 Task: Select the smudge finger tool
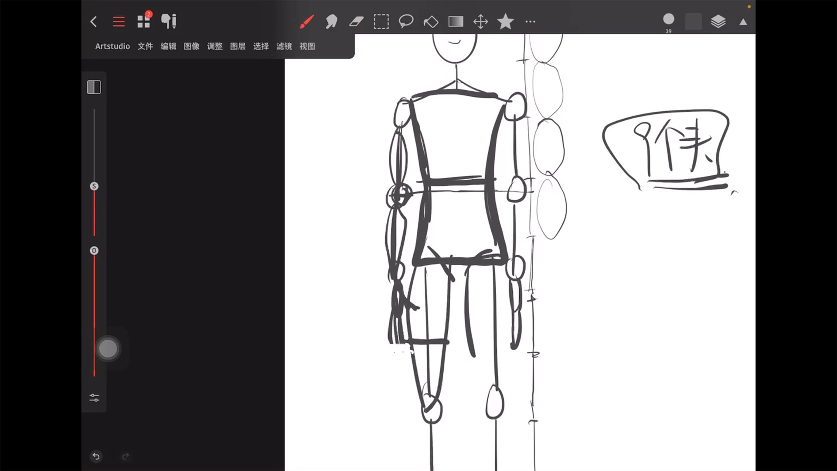(331, 21)
